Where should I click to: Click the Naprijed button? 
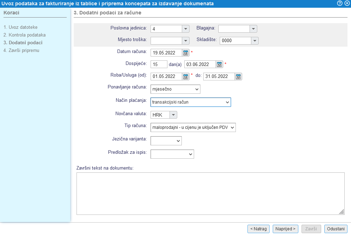(x=285, y=229)
